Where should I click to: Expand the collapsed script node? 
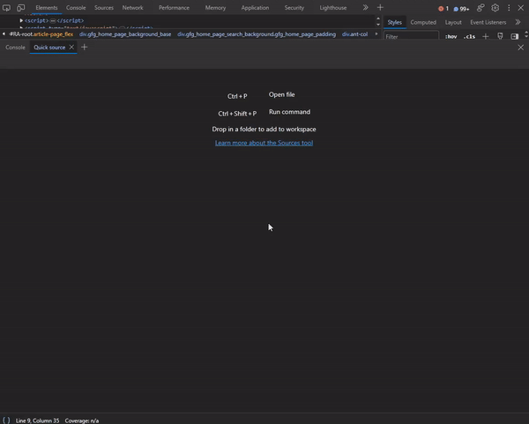(21, 20)
